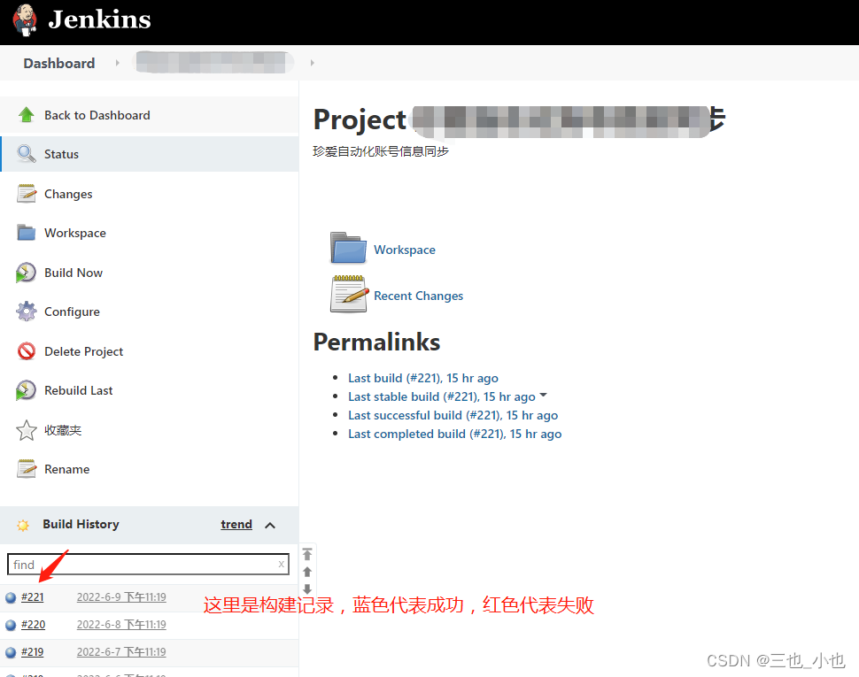Viewport: 859px width, 677px height.
Task: Open Last stable build (#221) permalink
Action: coord(442,396)
